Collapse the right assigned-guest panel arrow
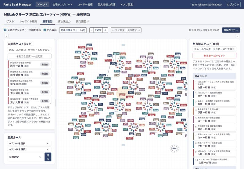Screen dimensions: 244x169 tap(237, 36)
